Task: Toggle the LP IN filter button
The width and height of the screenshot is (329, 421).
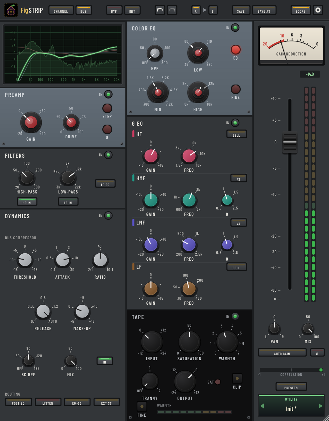Action: tap(68, 201)
